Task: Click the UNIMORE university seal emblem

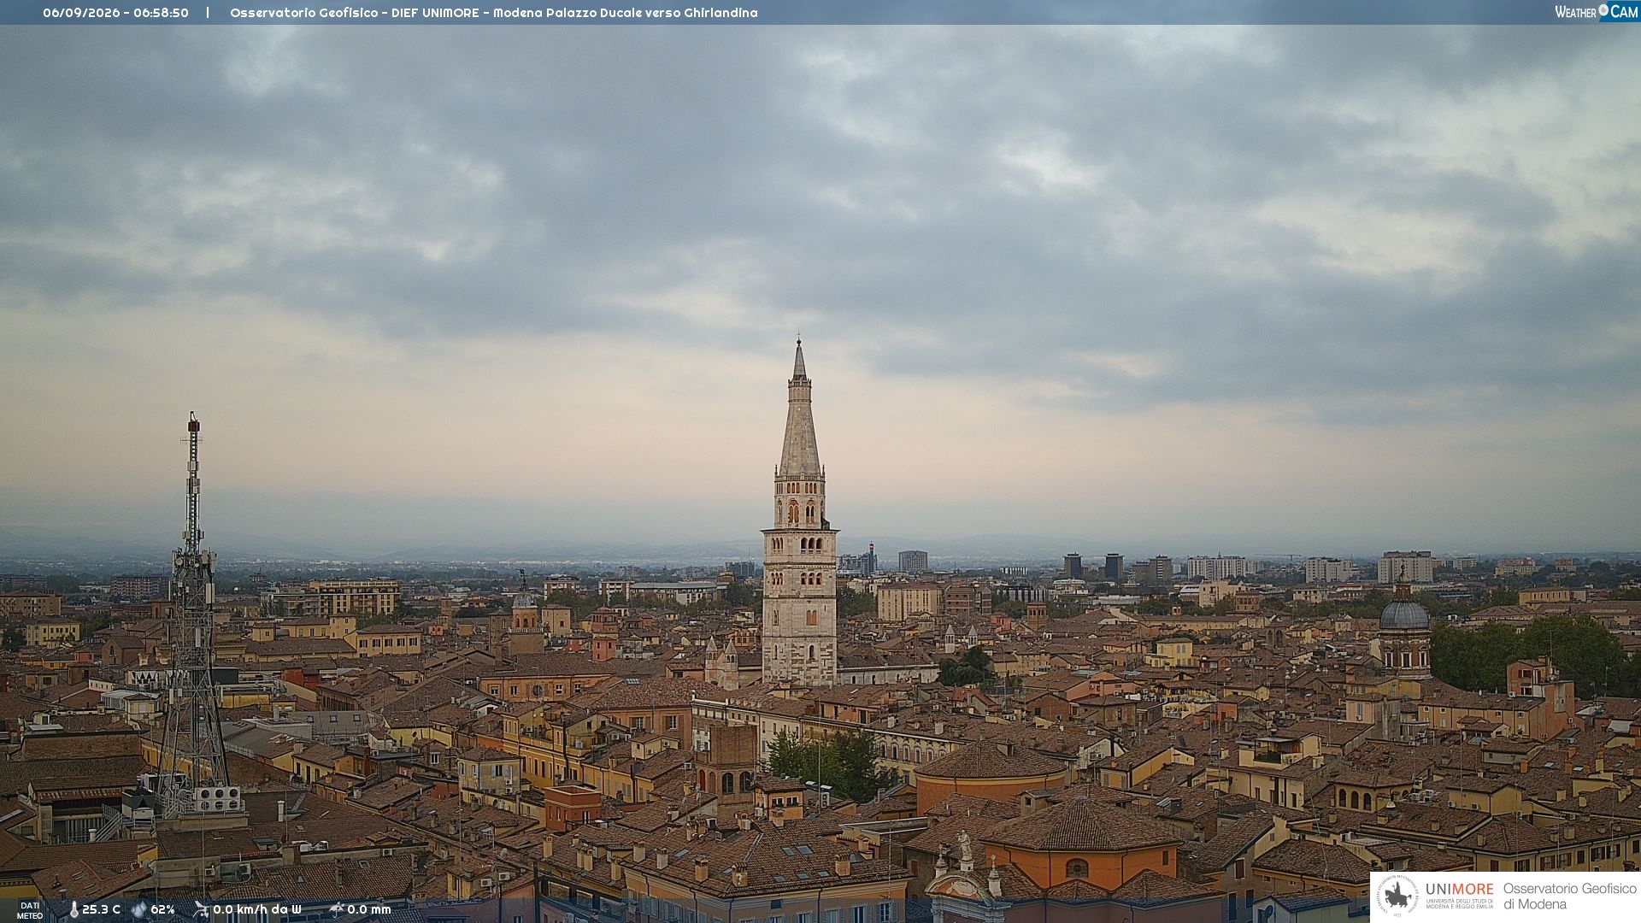Action: pyautogui.click(x=1398, y=896)
